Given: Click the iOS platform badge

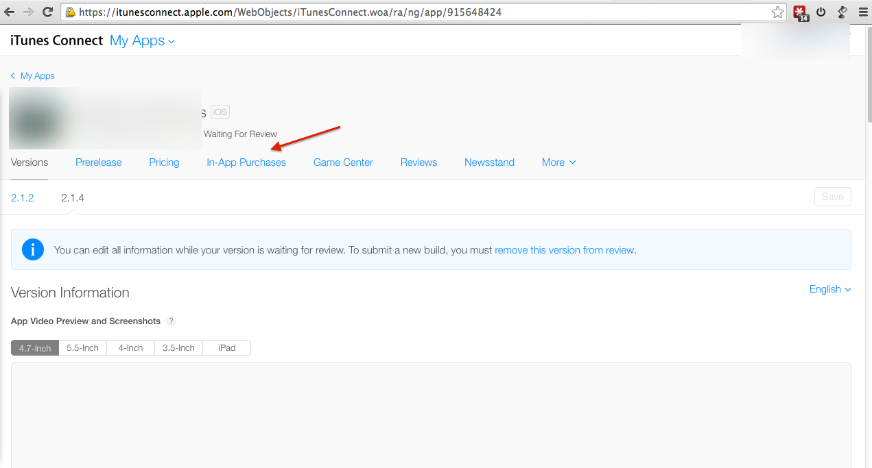Looking at the screenshot, I should coord(220,112).
